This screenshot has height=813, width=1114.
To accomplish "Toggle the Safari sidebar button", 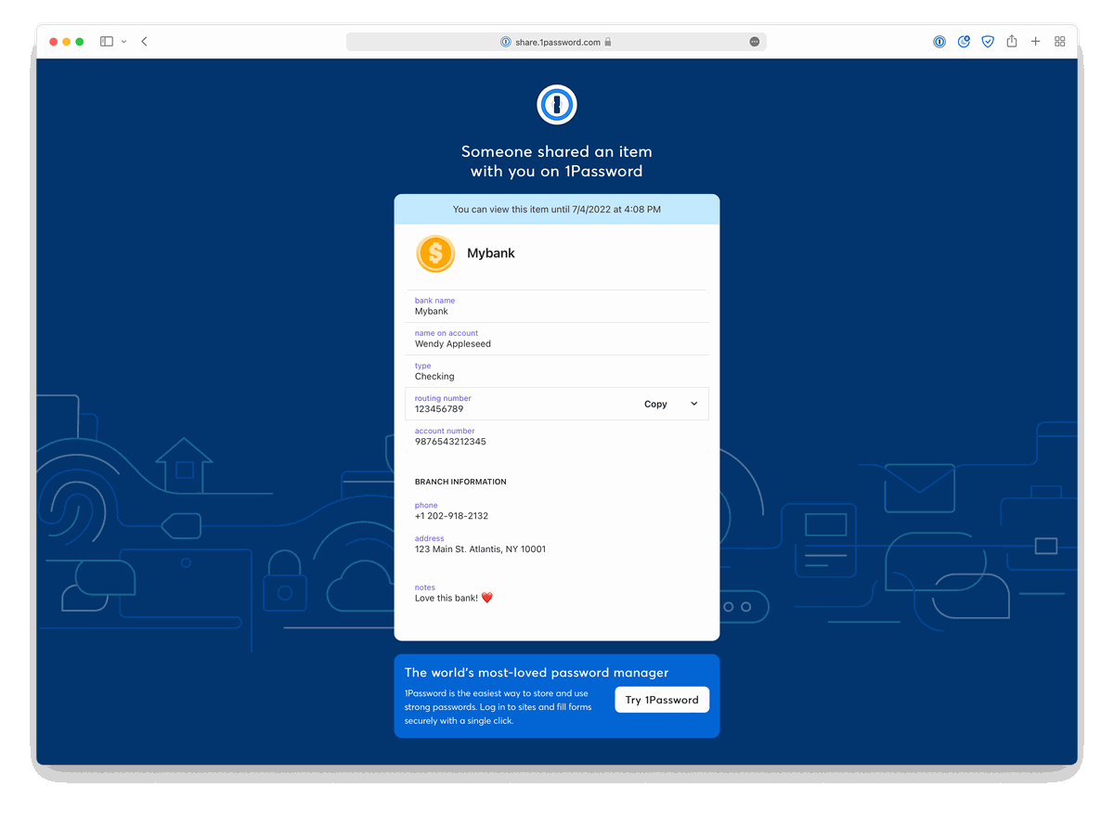I will [106, 42].
